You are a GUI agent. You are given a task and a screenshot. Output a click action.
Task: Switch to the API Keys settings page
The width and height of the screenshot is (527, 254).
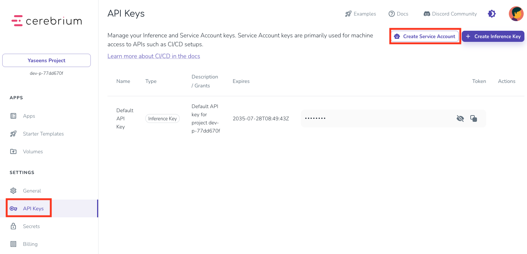tap(33, 208)
